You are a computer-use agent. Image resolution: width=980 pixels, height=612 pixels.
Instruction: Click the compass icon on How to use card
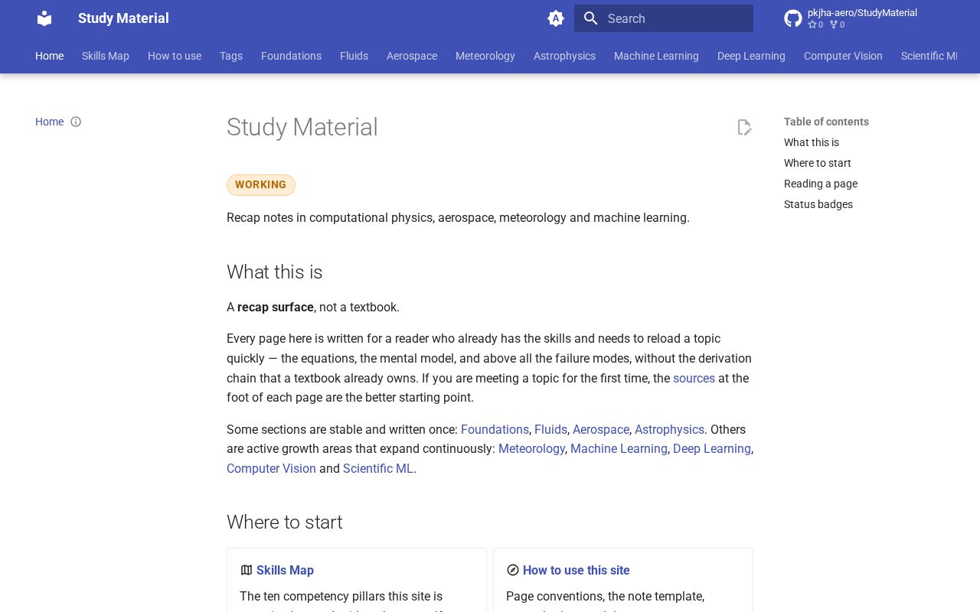pyautogui.click(x=513, y=570)
